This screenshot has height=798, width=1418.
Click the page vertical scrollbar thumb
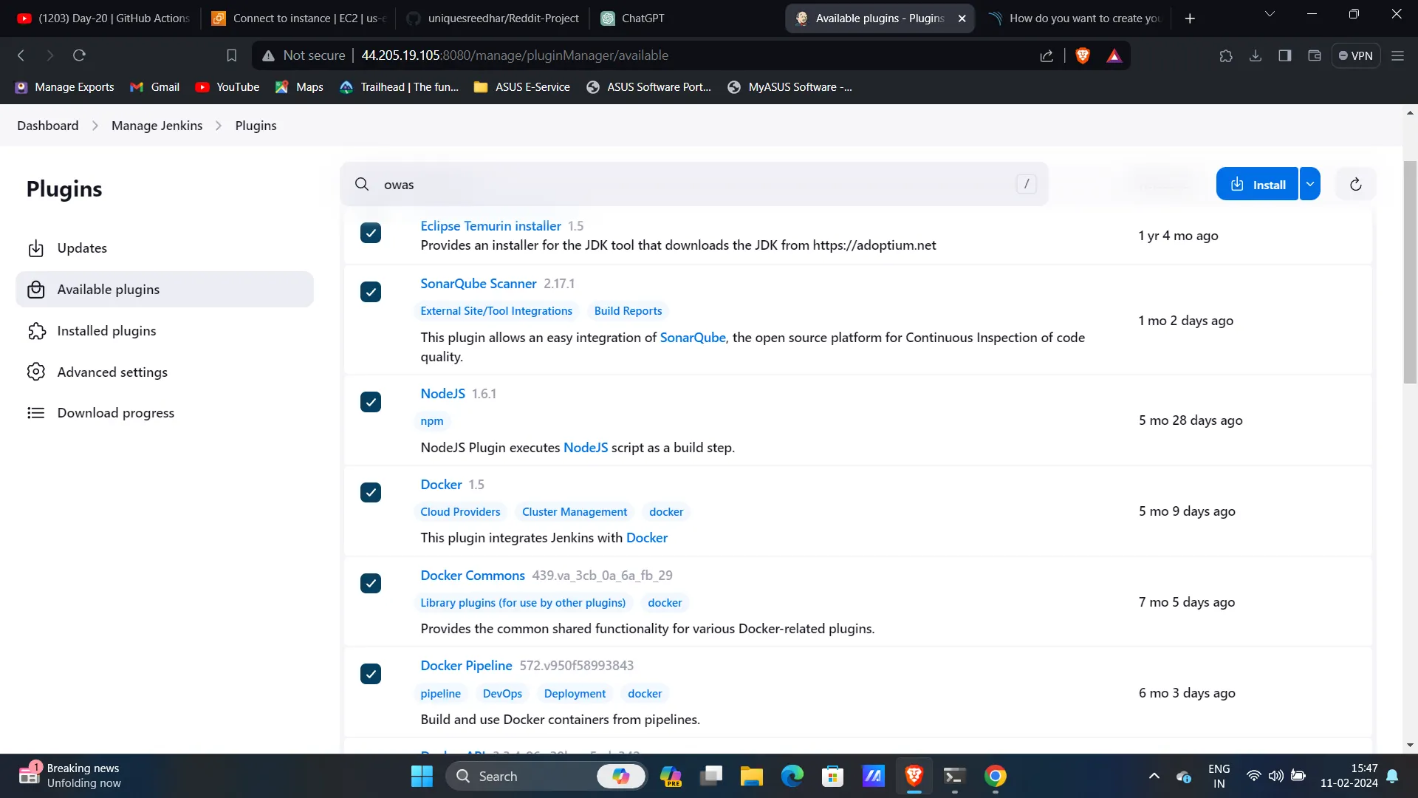(1409, 273)
